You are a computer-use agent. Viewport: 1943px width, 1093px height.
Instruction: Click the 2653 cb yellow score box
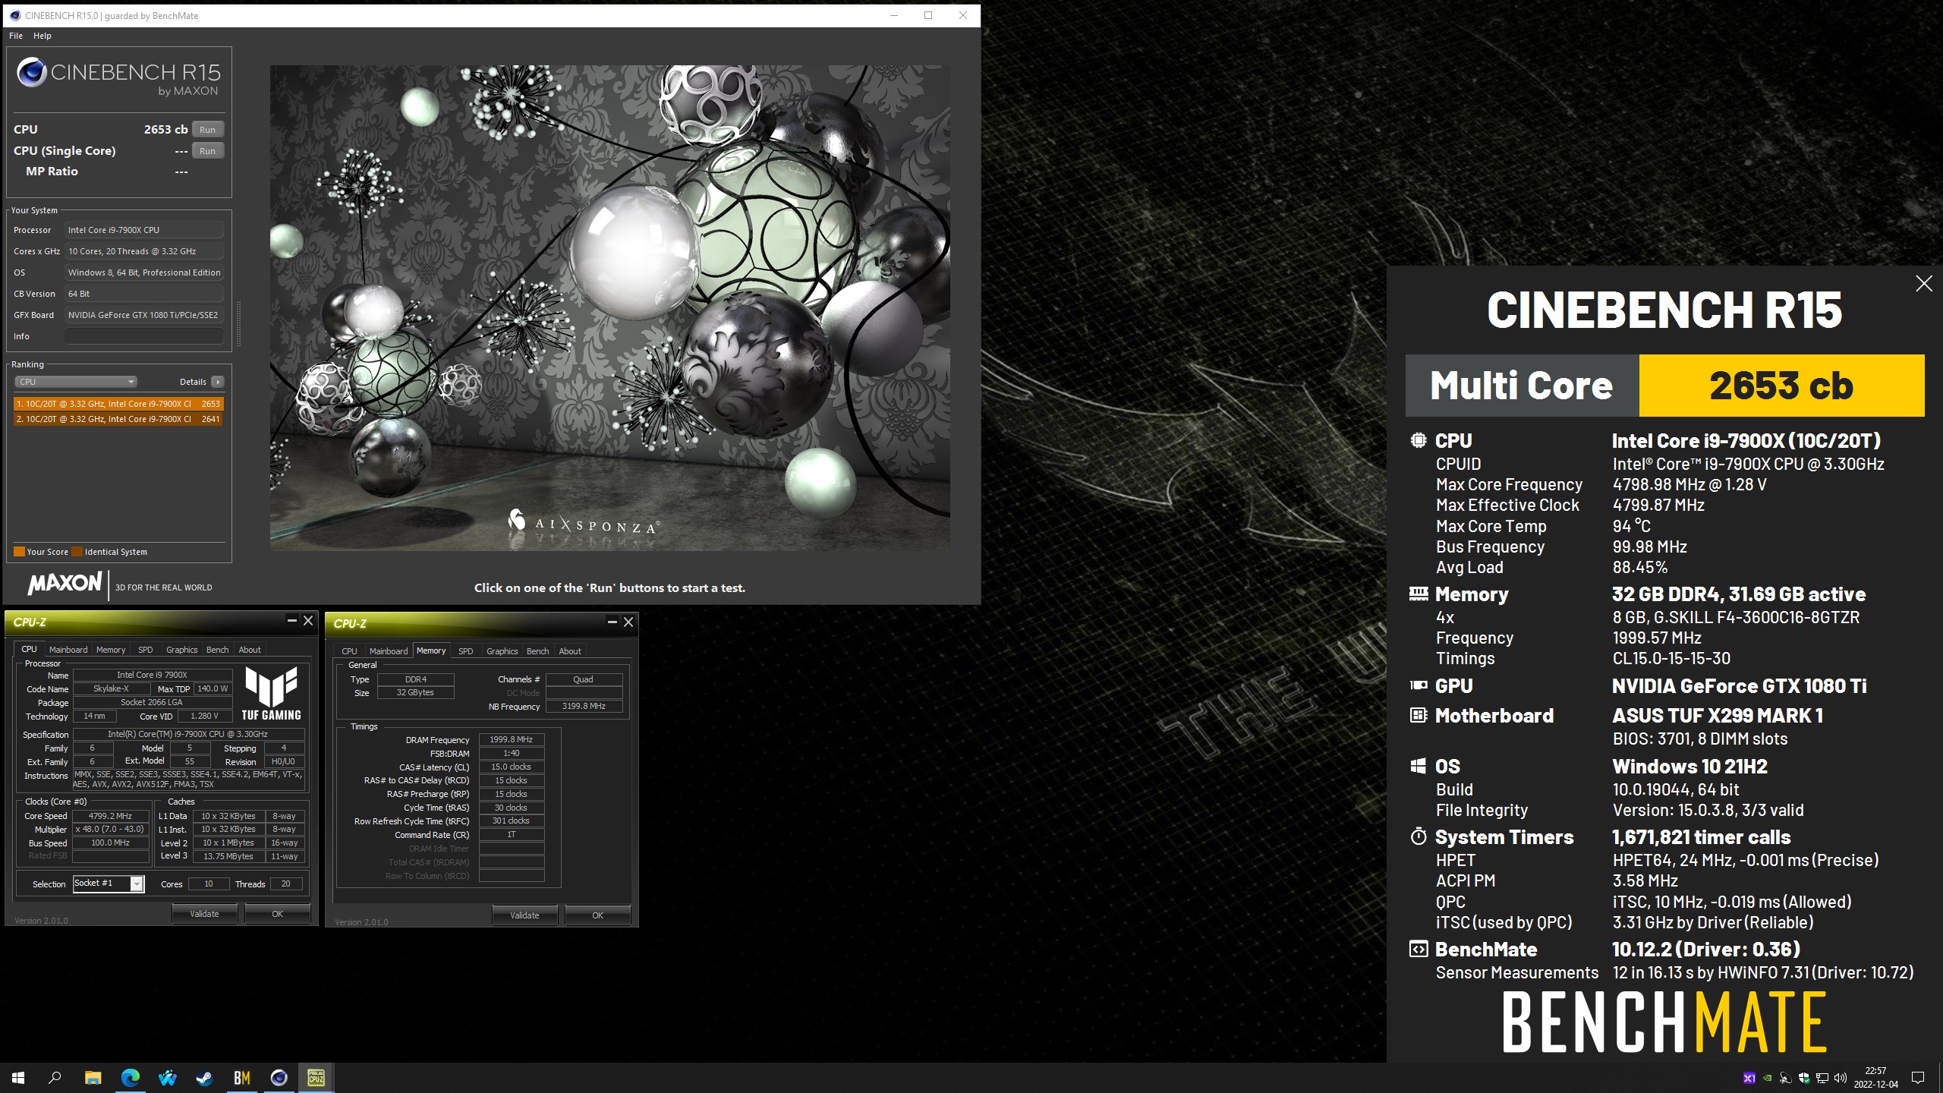(x=1781, y=386)
